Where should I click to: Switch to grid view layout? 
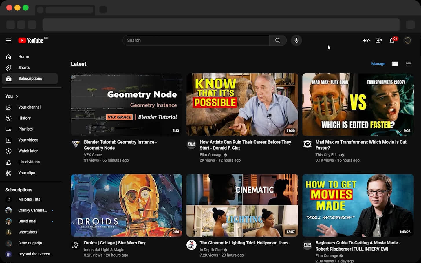tap(395, 64)
